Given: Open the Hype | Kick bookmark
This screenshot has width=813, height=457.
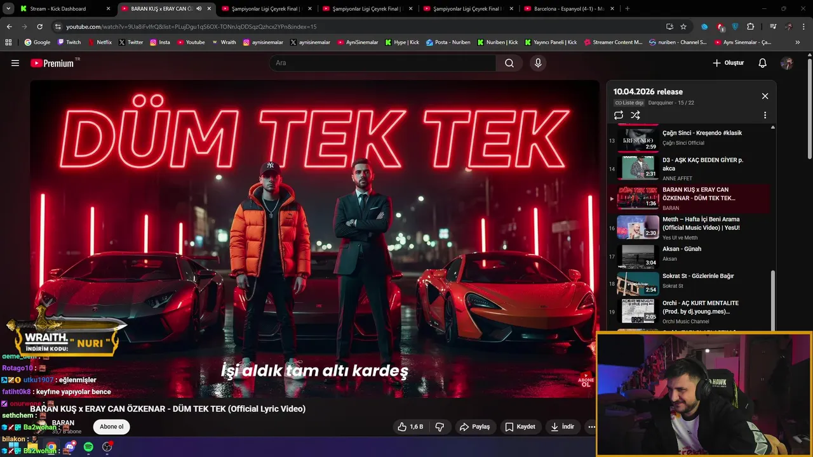Looking at the screenshot, I should point(402,42).
